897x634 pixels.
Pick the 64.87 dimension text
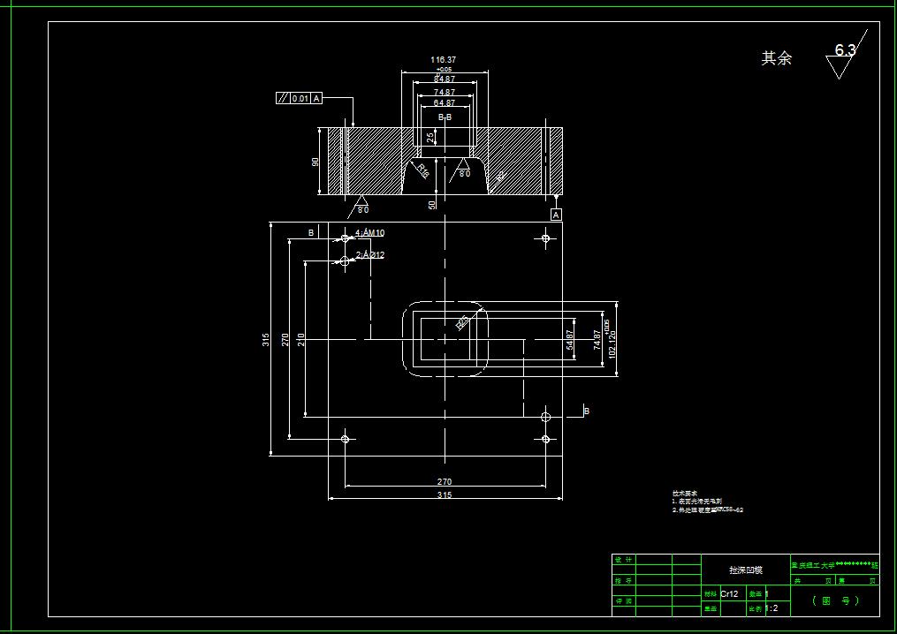(444, 103)
